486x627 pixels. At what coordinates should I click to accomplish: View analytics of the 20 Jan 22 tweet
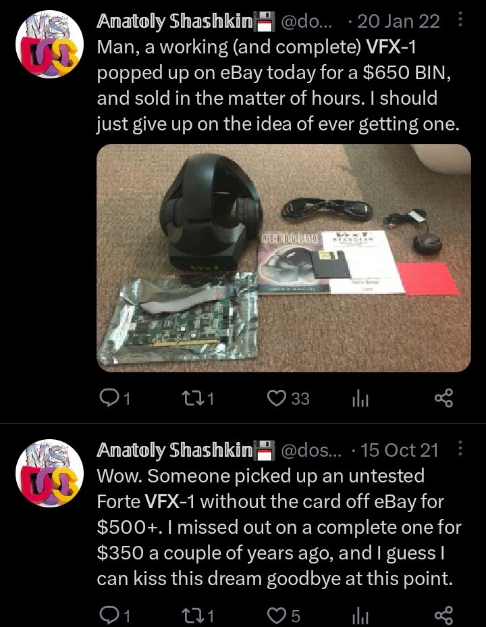click(x=360, y=399)
